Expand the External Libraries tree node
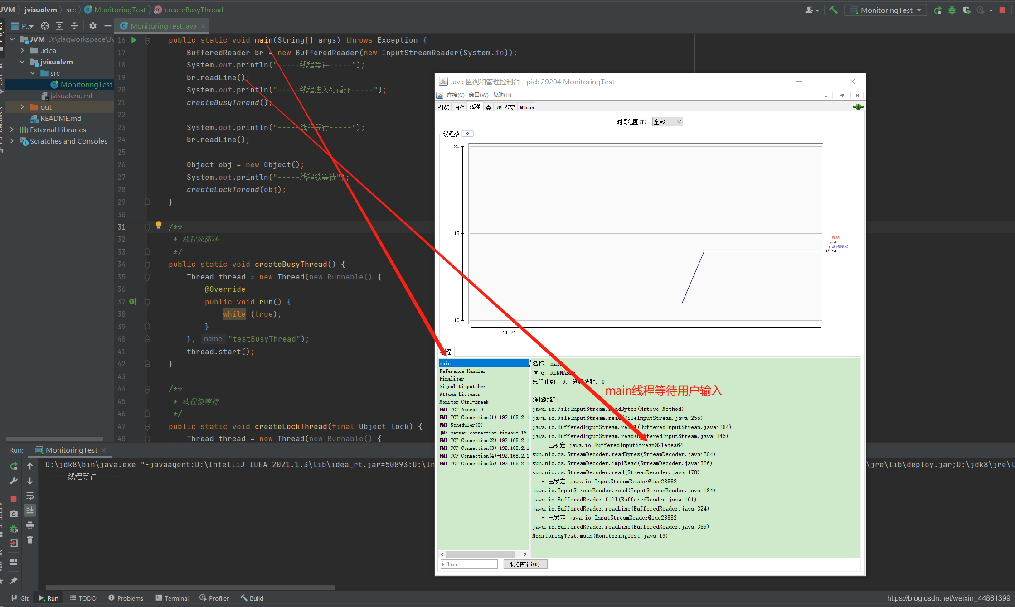The width and height of the screenshot is (1015, 607). pos(12,130)
